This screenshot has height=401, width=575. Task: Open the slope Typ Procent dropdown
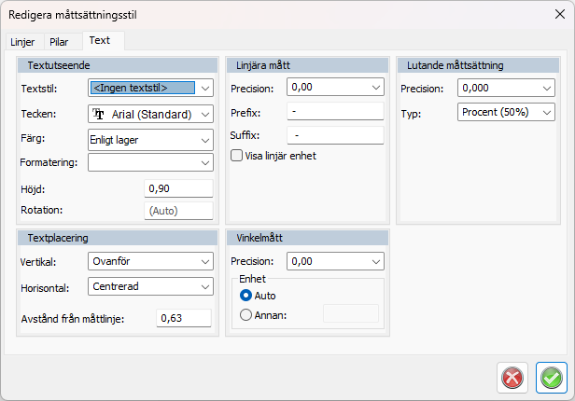click(x=506, y=112)
